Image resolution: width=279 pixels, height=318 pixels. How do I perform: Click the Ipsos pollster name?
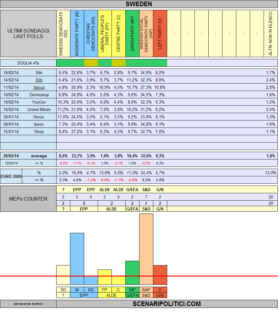tap(39, 124)
